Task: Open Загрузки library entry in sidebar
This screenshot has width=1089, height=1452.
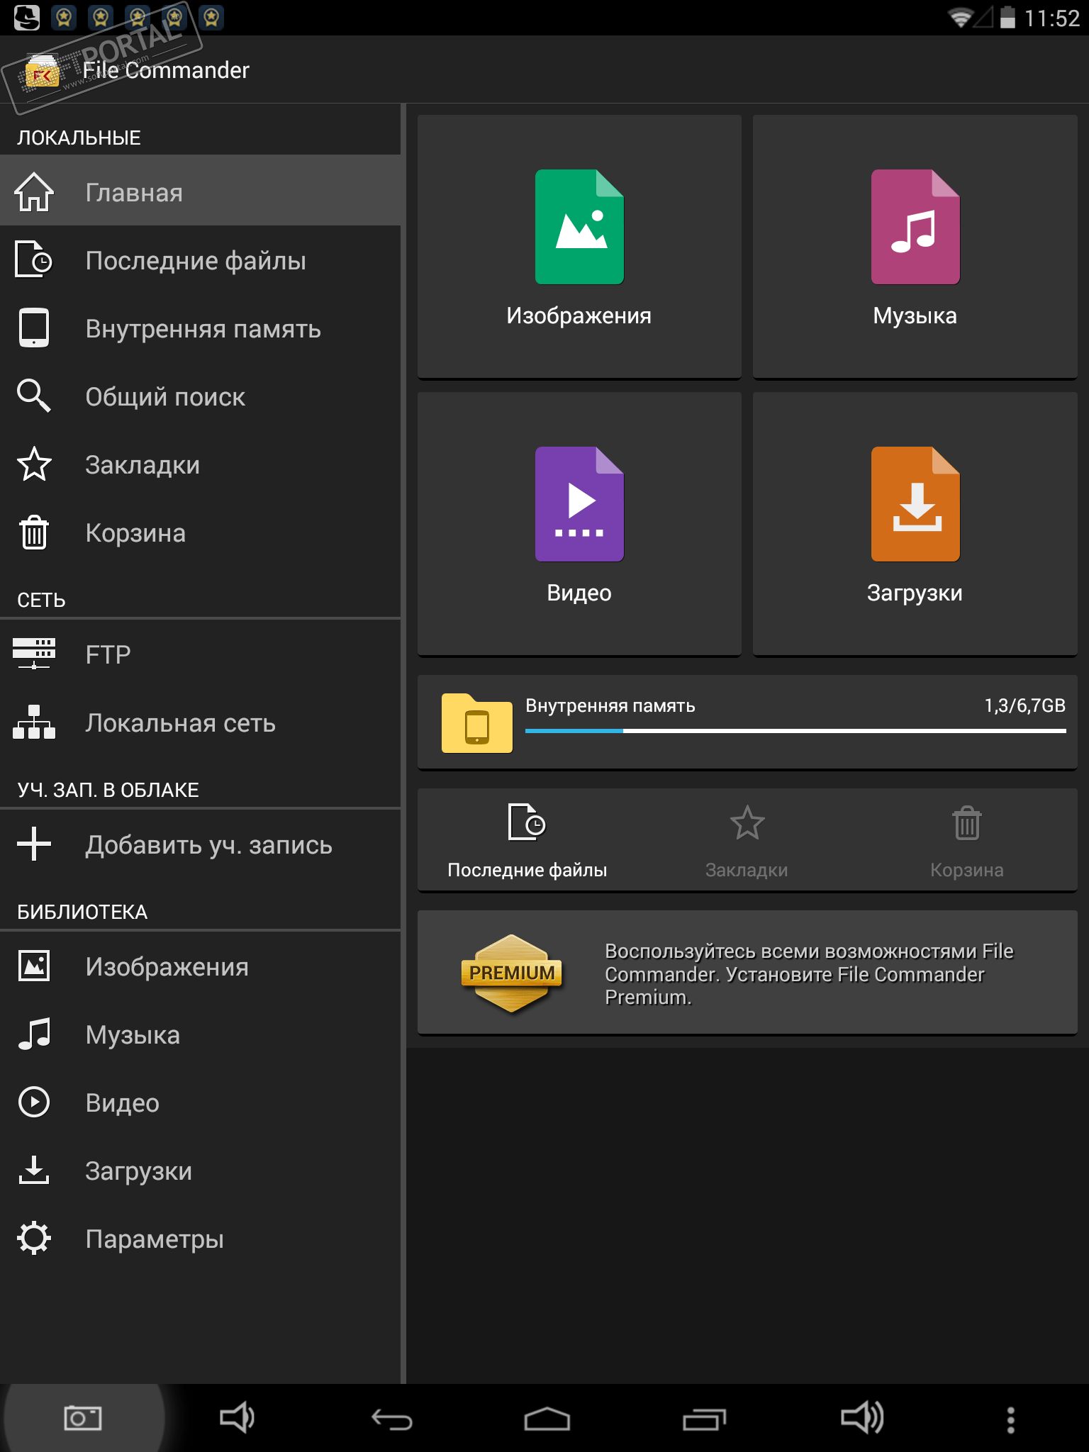Action: pos(201,1171)
